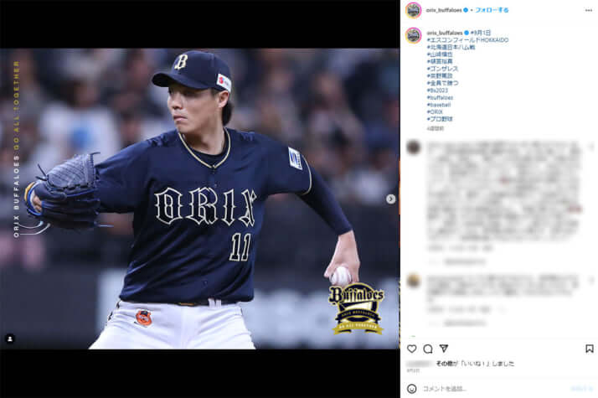Open comments via the speech bubble icon

pyautogui.click(x=428, y=349)
